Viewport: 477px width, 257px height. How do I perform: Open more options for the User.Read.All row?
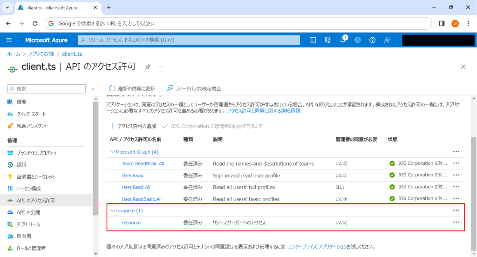click(x=456, y=187)
